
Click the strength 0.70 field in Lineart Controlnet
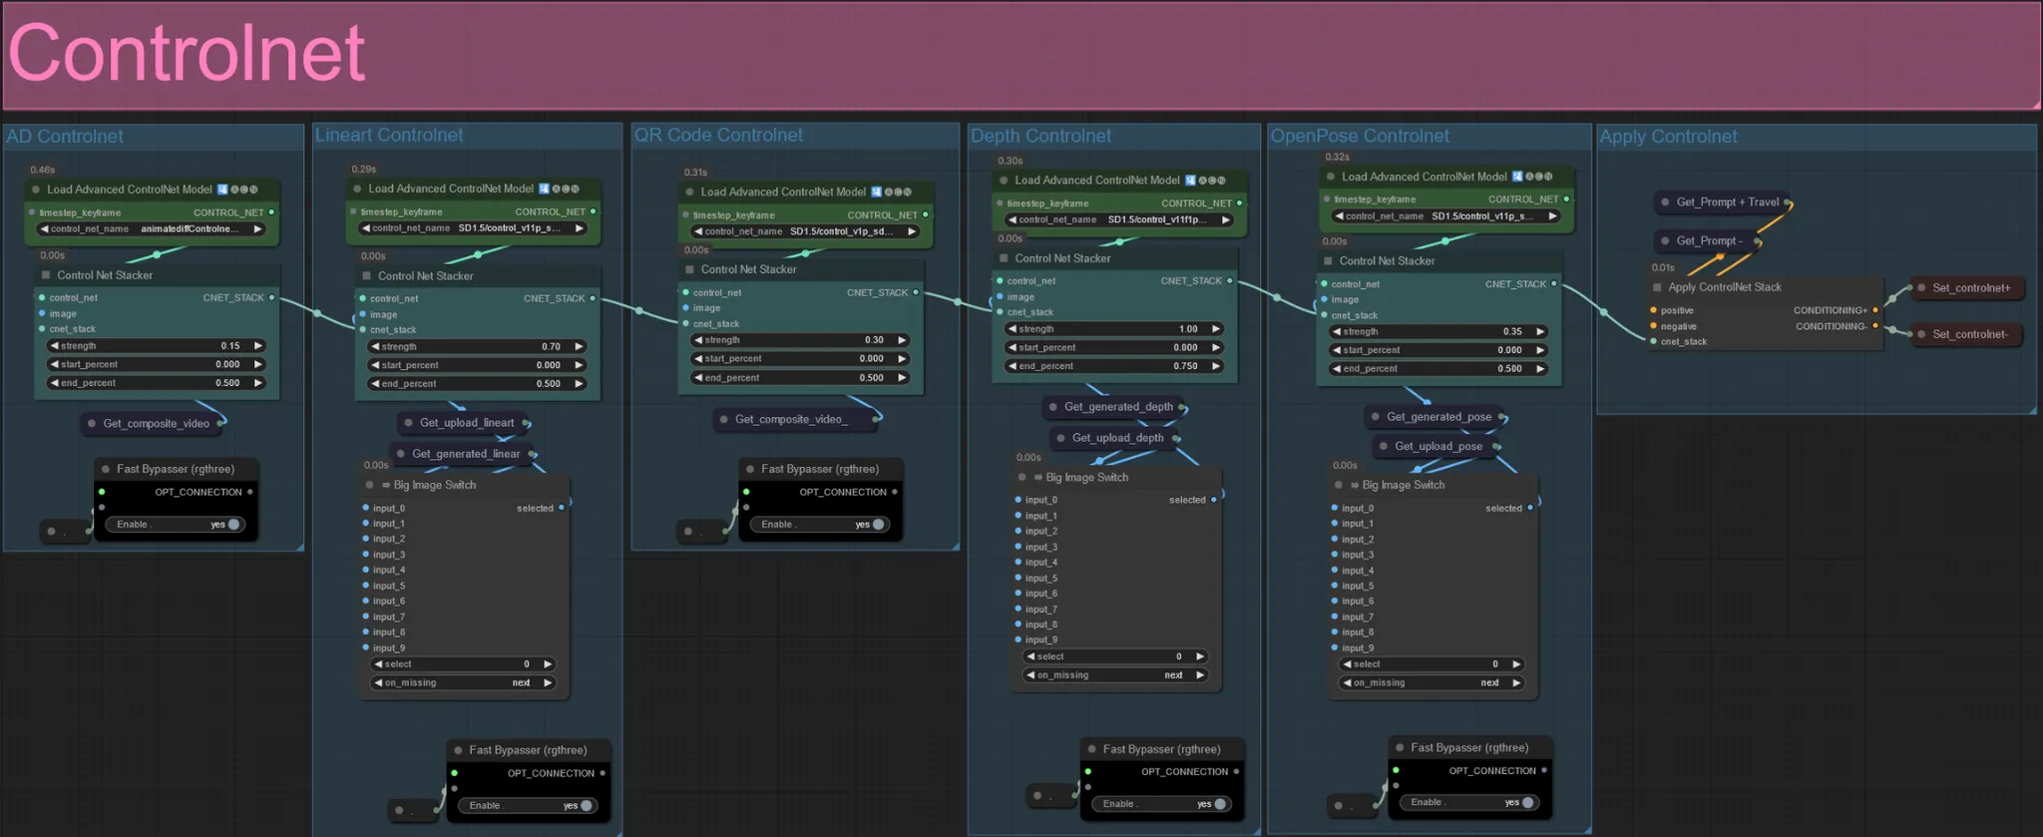(x=478, y=347)
